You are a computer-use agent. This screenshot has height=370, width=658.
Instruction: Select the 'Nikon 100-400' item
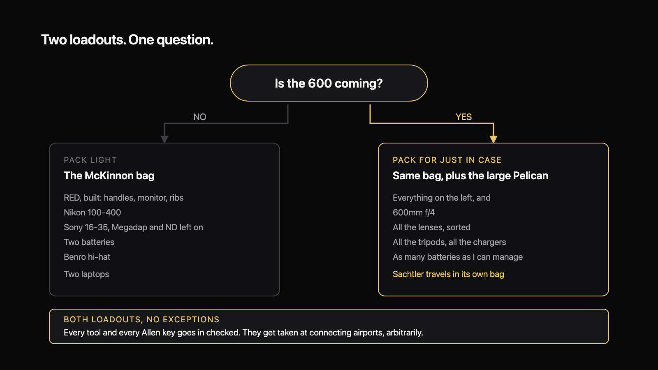(92, 213)
